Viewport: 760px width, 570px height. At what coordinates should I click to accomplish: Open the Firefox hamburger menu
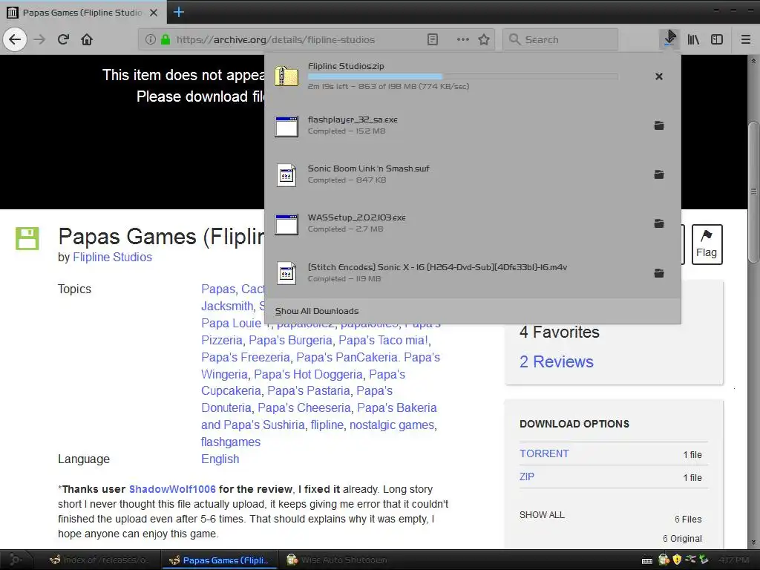[x=746, y=39]
